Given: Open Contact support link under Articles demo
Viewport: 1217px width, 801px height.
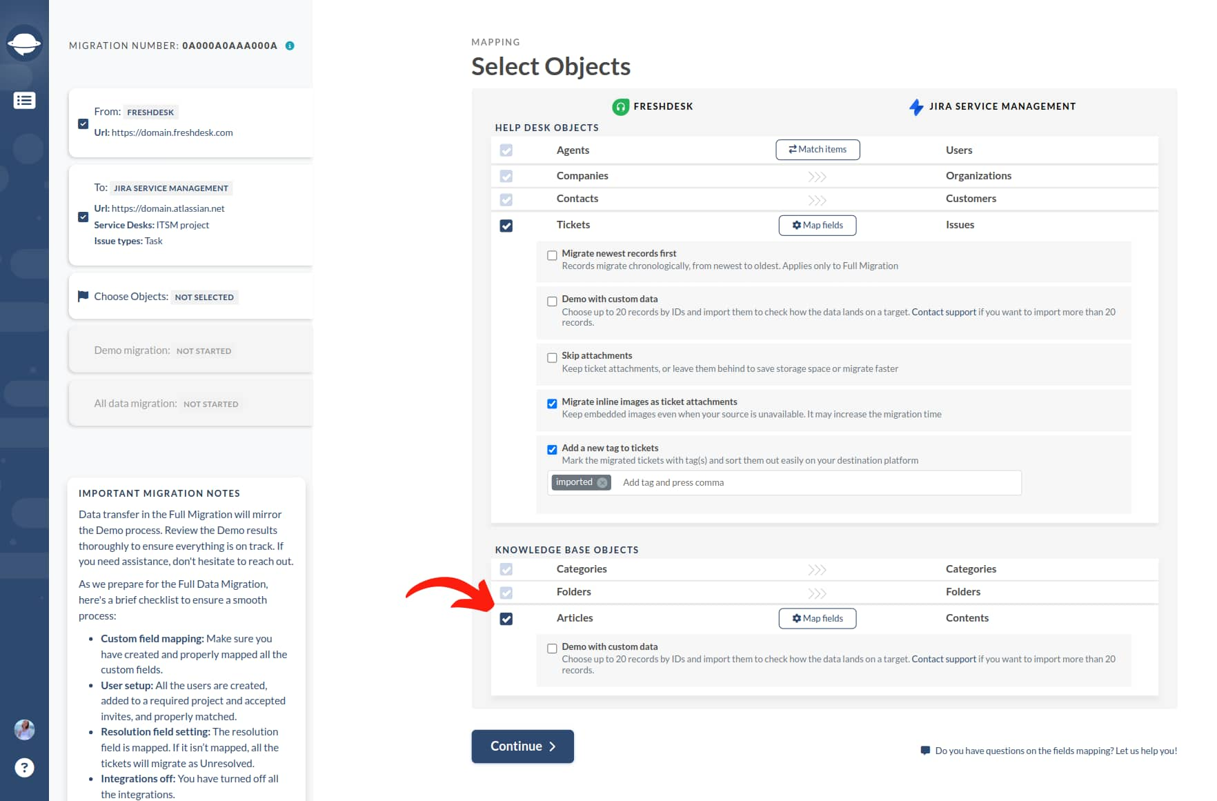Looking at the screenshot, I should pos(944,659).
